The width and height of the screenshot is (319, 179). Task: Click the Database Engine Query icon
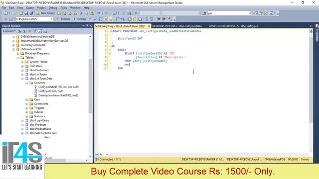[59, 13]
